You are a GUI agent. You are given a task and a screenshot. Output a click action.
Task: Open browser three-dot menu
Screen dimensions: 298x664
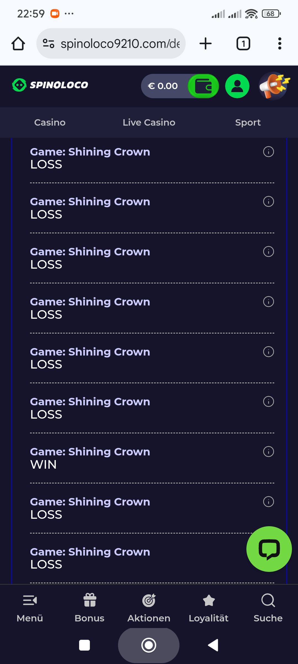280,43
